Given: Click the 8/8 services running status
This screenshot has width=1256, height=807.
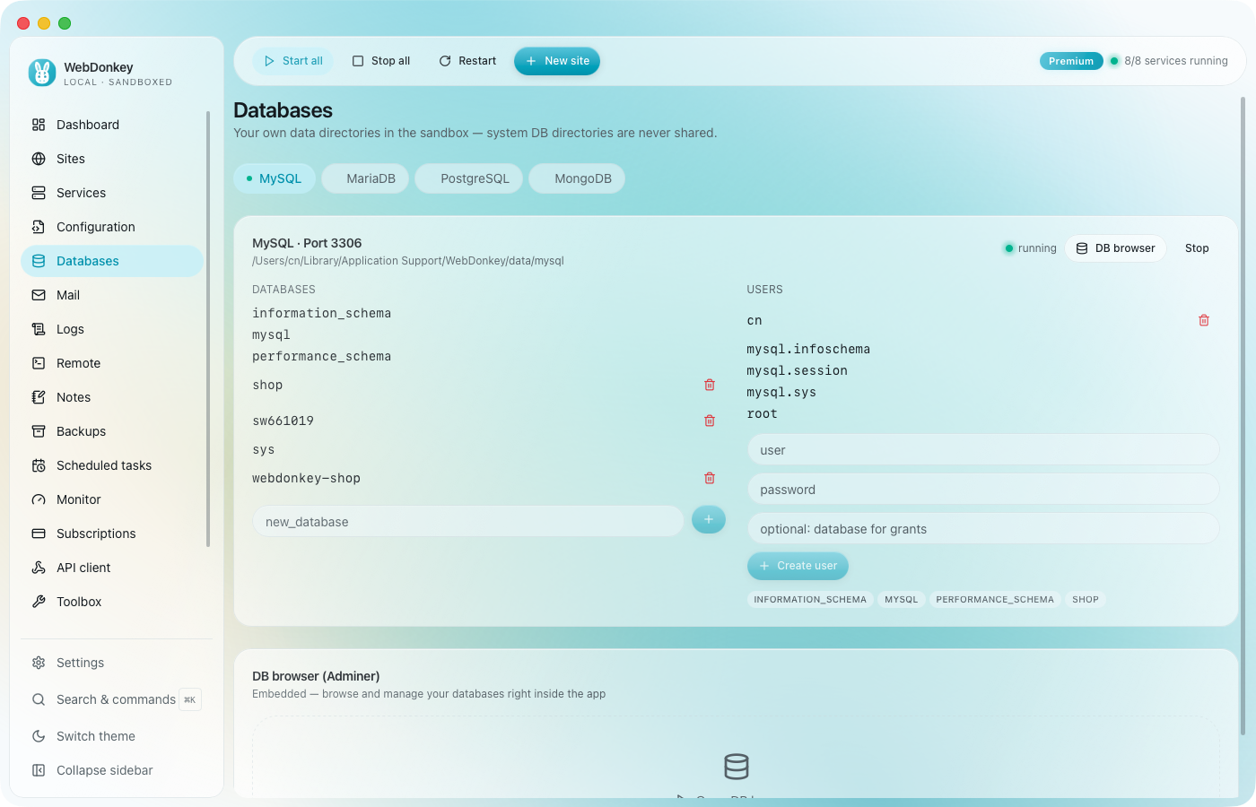Looking at the screenshot, I should click(x=1169, y=61).
